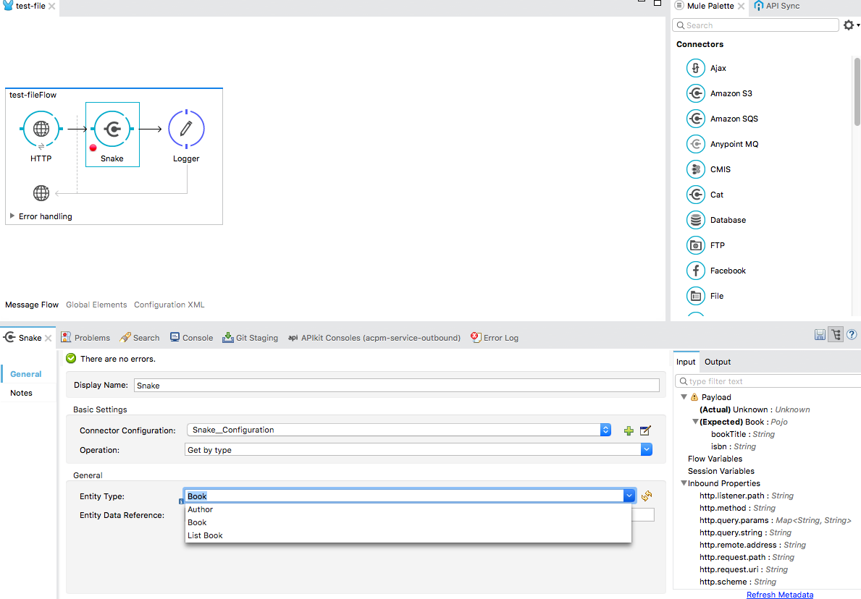Viewport: 861px width, 599px height.
Task: Switch to the Configuration XML tab
Action: click(x=169, y=305)
